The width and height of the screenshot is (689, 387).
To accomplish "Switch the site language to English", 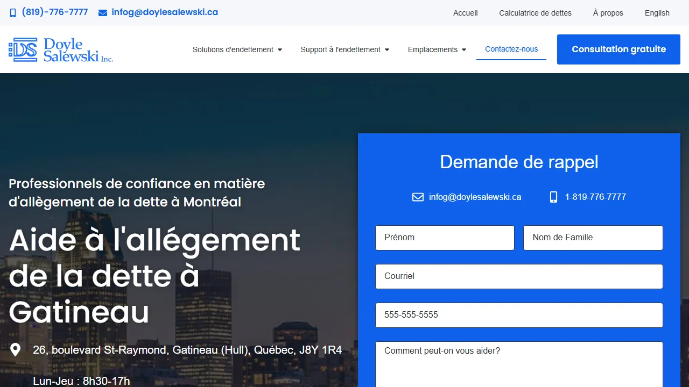I will coord(657,13).
